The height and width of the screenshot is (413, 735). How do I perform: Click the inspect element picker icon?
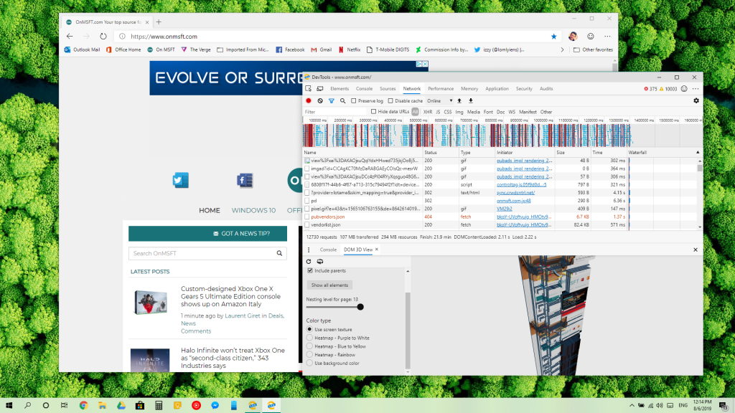coord(309,89)
